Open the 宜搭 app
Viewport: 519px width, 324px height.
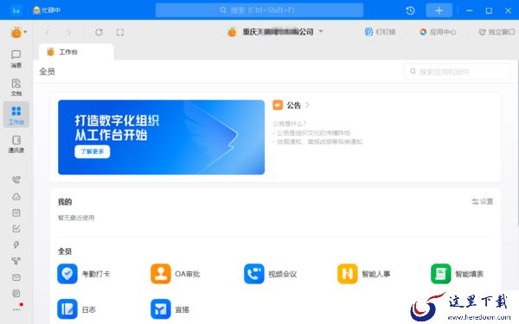click(x=170, y=309)
